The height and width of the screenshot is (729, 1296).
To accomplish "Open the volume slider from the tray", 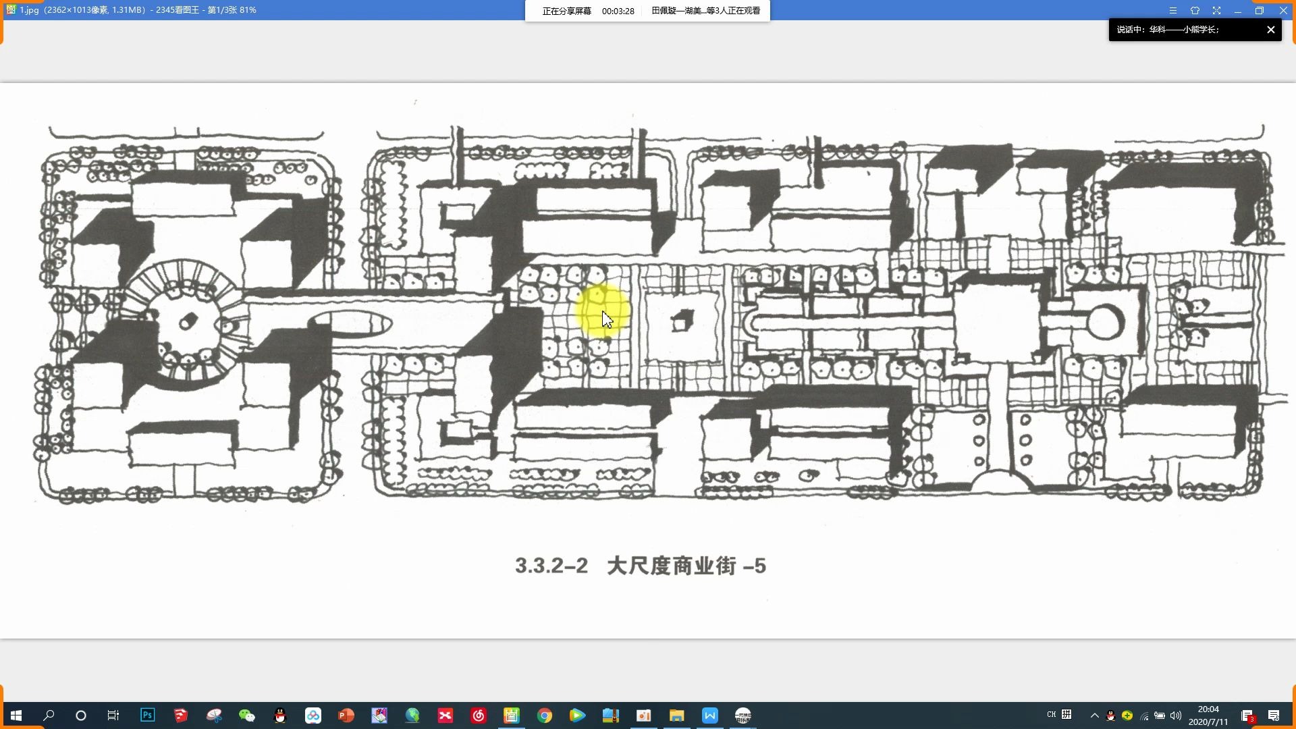I will click(x=1176, y=715).
